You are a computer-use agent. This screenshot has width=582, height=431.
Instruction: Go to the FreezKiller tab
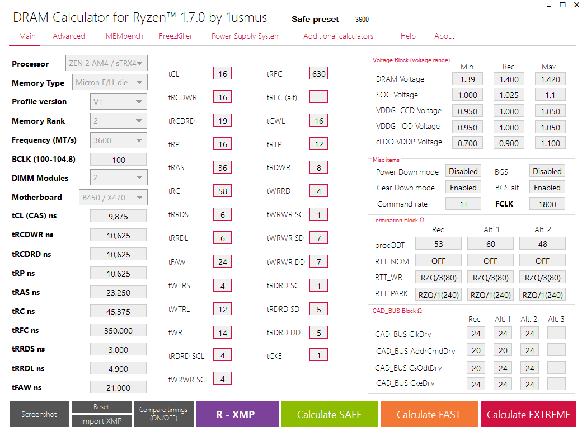point(176,36)
